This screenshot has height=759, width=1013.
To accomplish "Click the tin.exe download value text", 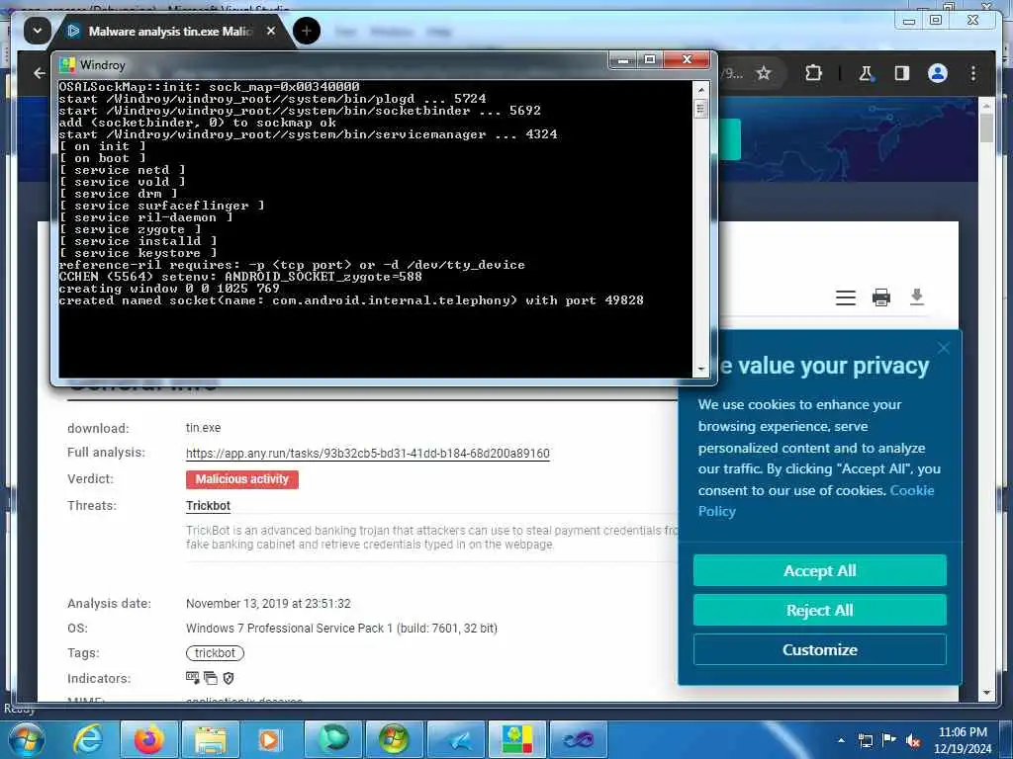I will (x=203, y=428).
